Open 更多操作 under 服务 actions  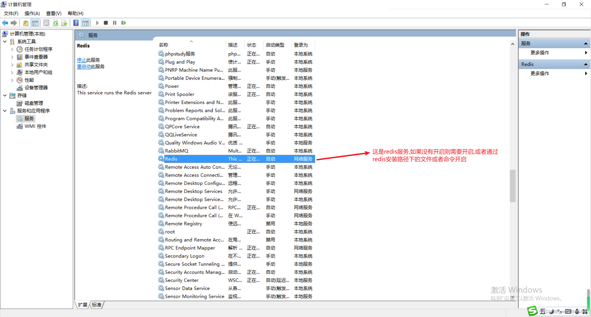540,53
